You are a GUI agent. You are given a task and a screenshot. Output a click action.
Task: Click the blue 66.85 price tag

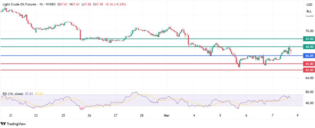[309, 56]
